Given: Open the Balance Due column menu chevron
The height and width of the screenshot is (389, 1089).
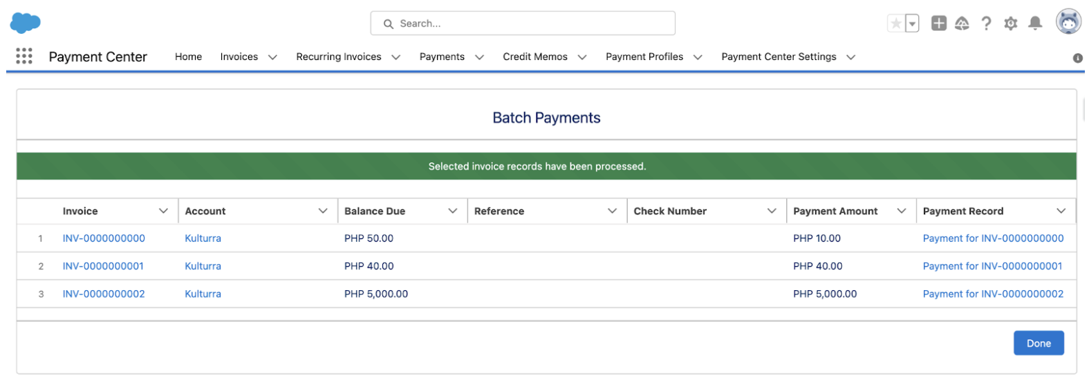Looking at the screenshot, I should (453, 211).
